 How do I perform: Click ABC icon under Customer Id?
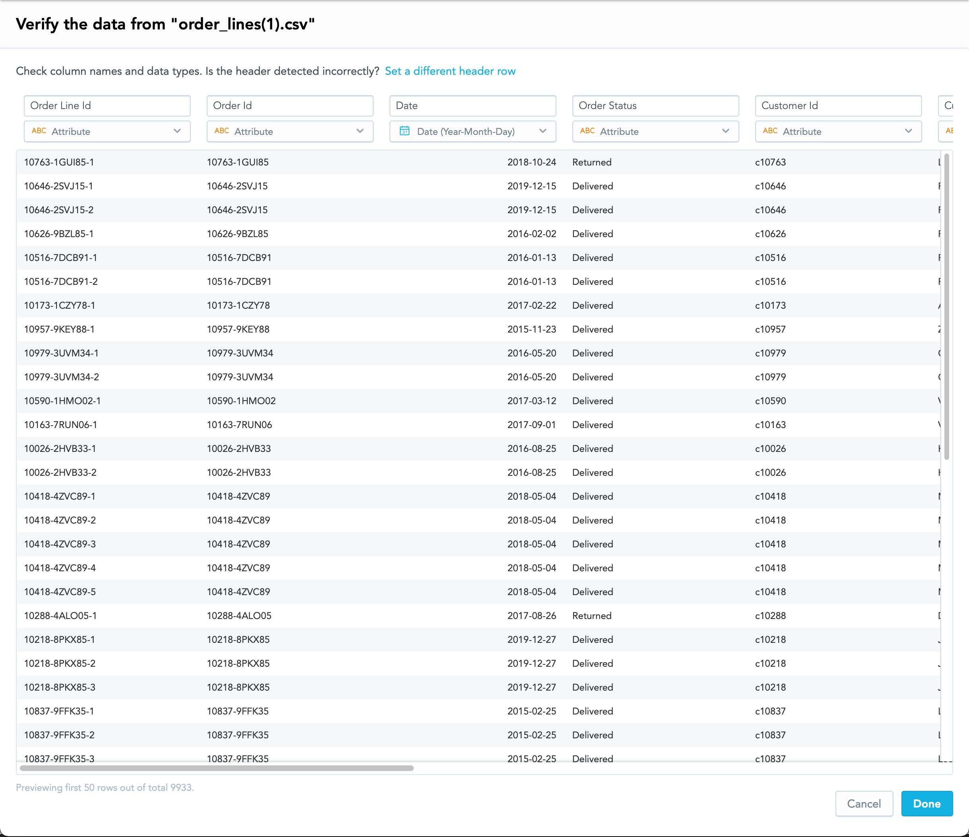click(770, 131)
